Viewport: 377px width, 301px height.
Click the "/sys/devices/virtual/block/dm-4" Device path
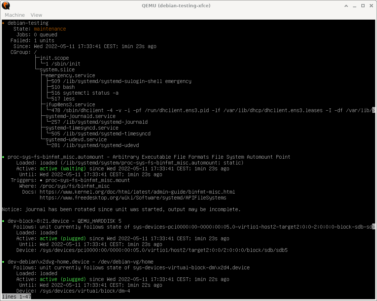[85, 291]
